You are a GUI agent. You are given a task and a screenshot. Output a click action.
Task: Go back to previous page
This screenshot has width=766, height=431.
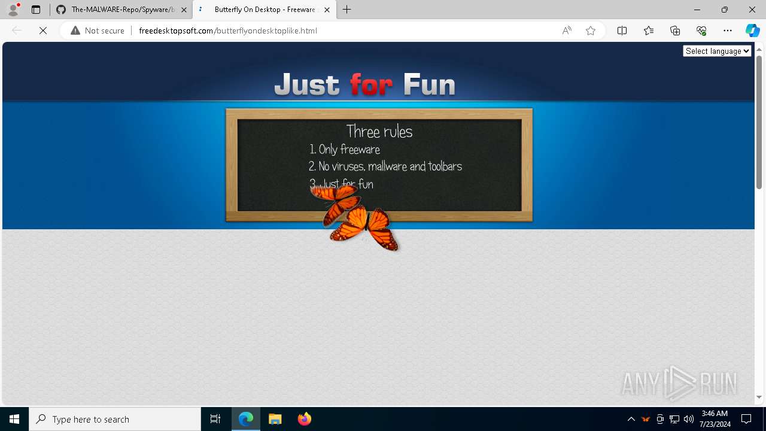tap(17, 31)
